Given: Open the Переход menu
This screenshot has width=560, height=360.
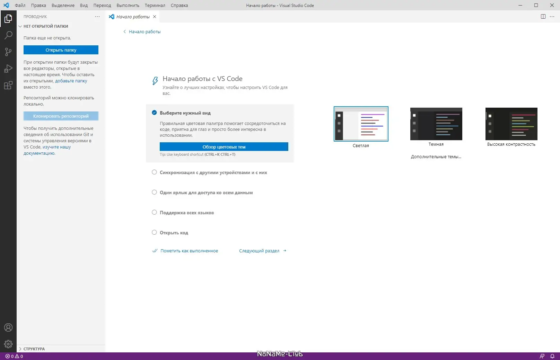Looking at the screenshot, I should point(102,5).
